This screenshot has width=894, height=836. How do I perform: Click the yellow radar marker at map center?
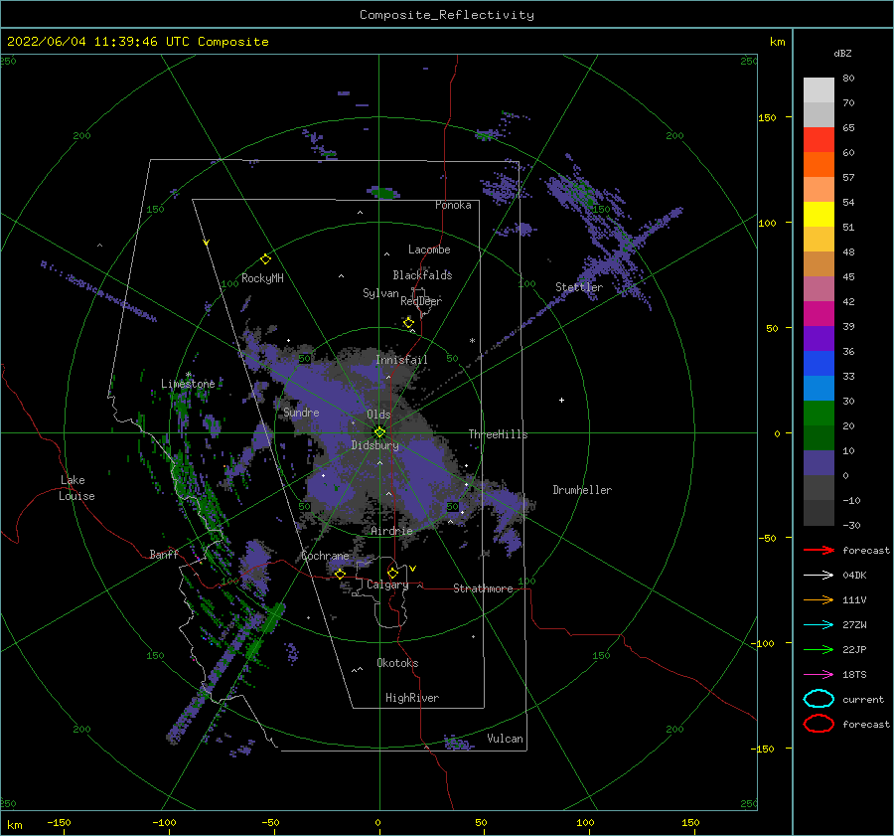coord(379,432)
